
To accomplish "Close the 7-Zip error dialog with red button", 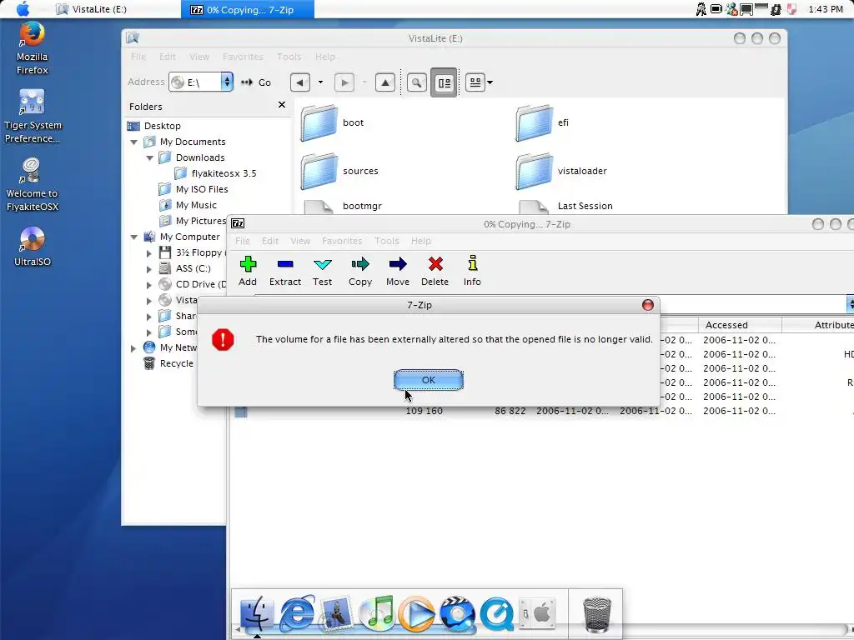I will [647, 305].
